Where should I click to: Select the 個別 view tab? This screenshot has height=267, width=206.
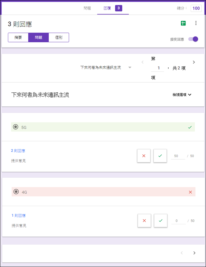click(59, 37)
